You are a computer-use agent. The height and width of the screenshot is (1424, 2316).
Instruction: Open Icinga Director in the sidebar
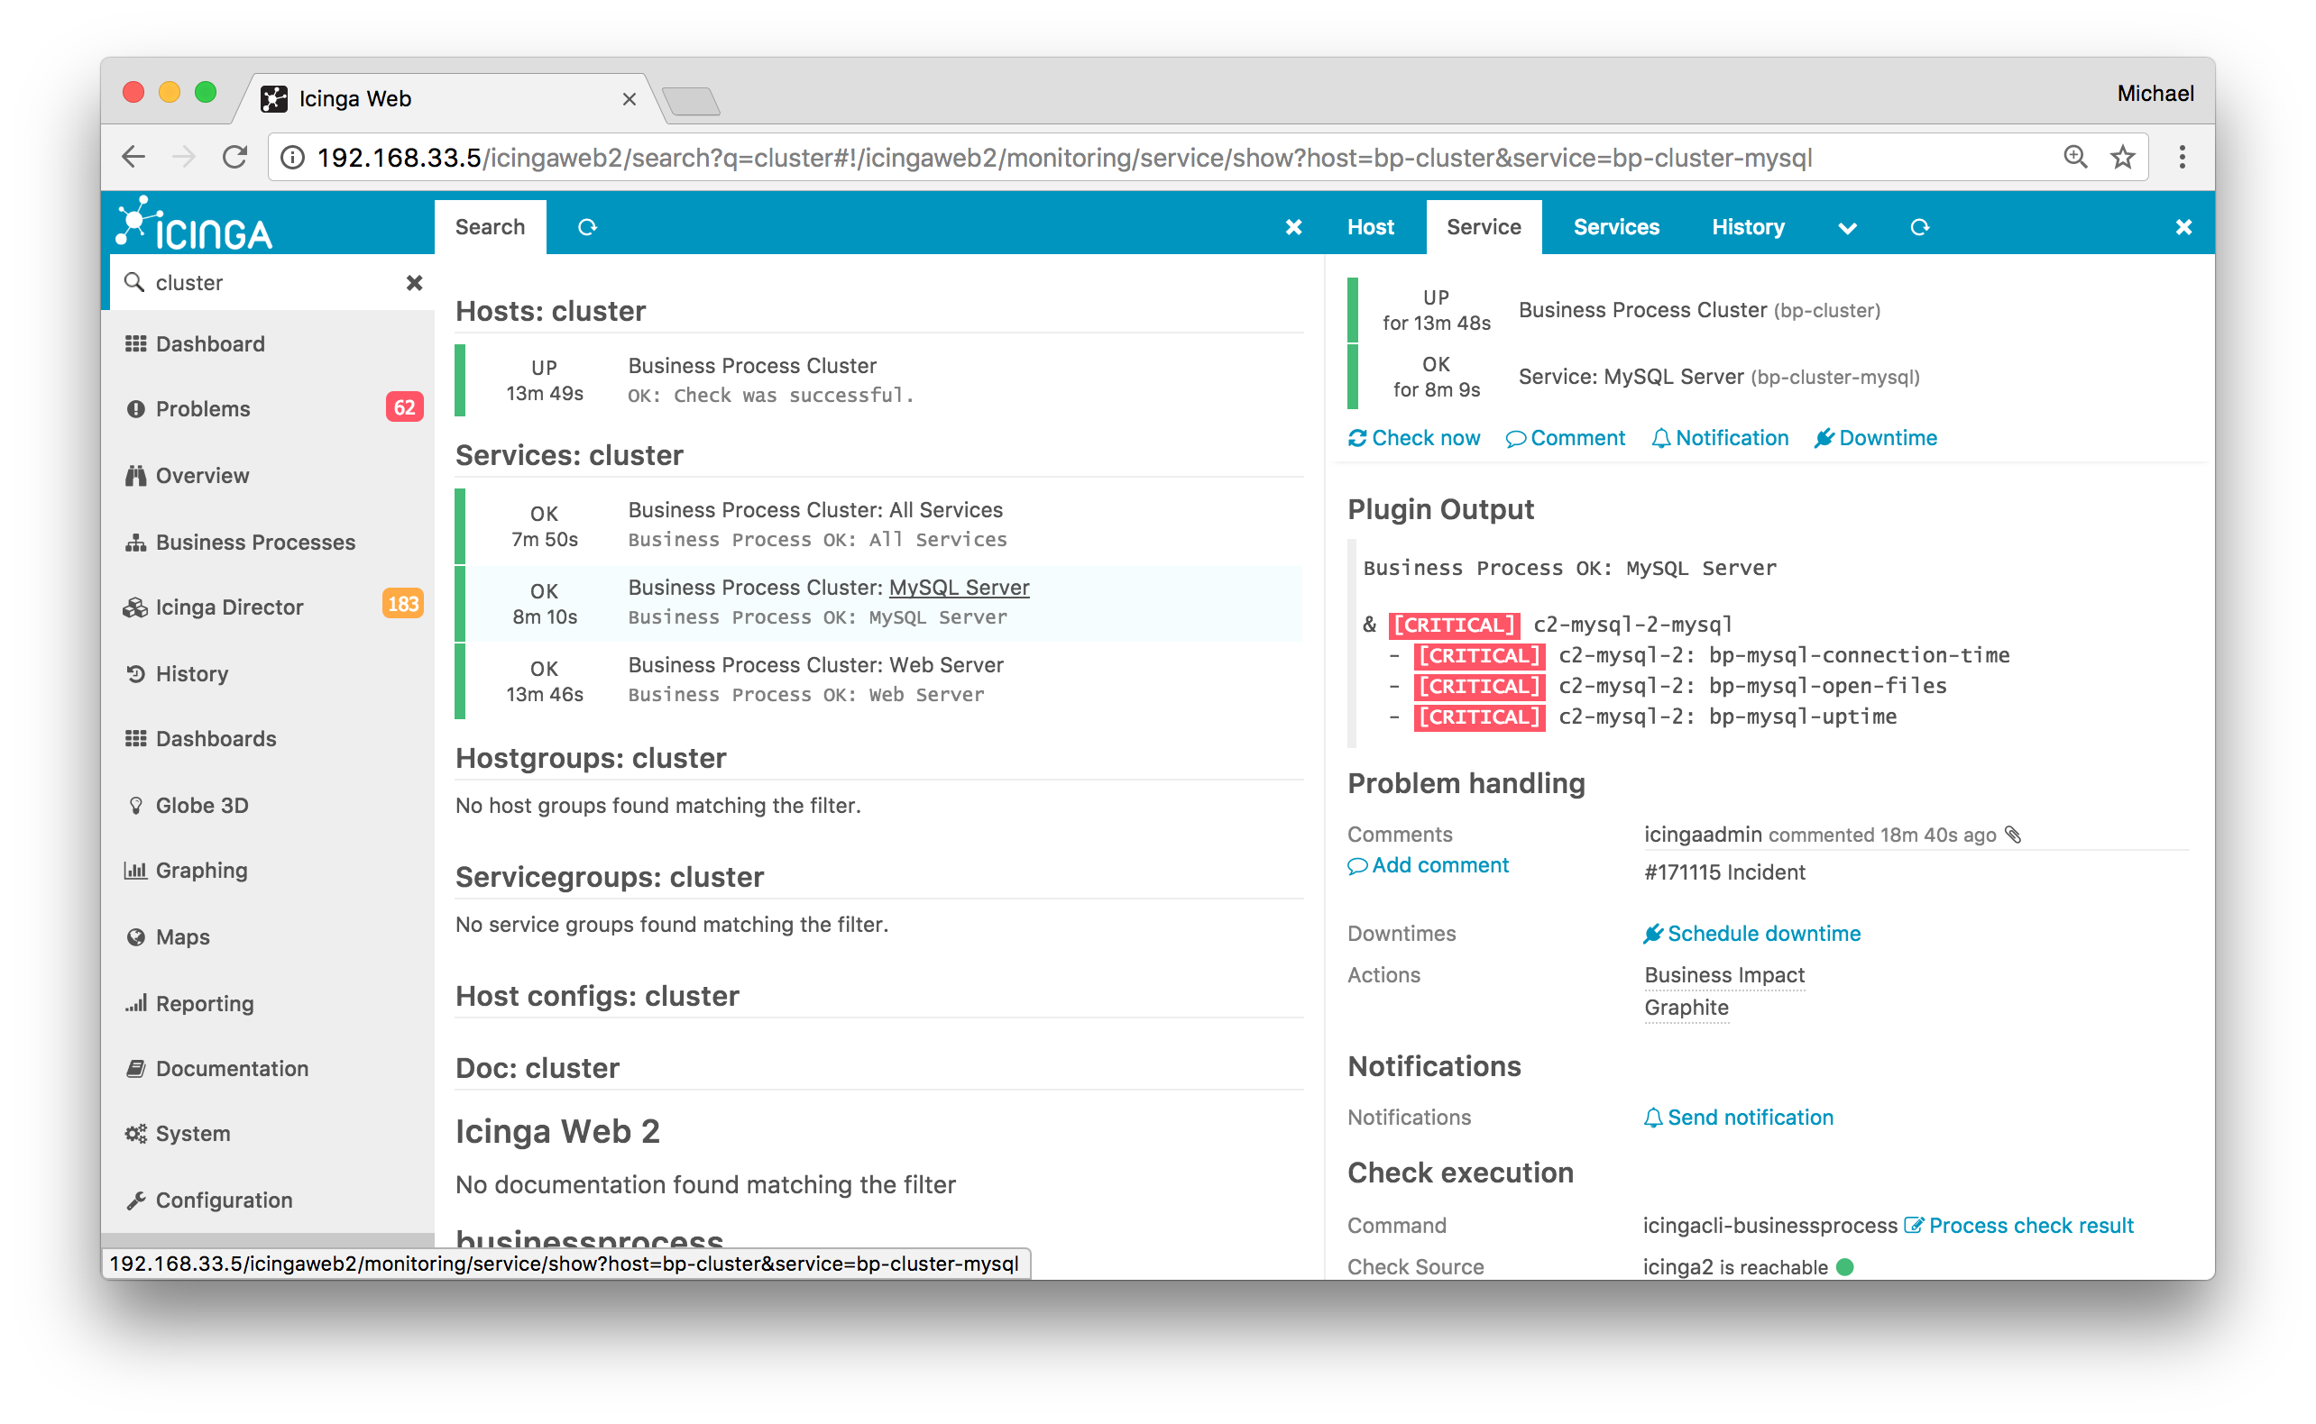[x=268, y=607]
